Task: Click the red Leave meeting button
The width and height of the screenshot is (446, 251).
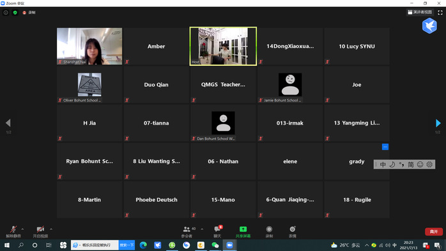Action: pyautogui.click(x=433, y=232)
